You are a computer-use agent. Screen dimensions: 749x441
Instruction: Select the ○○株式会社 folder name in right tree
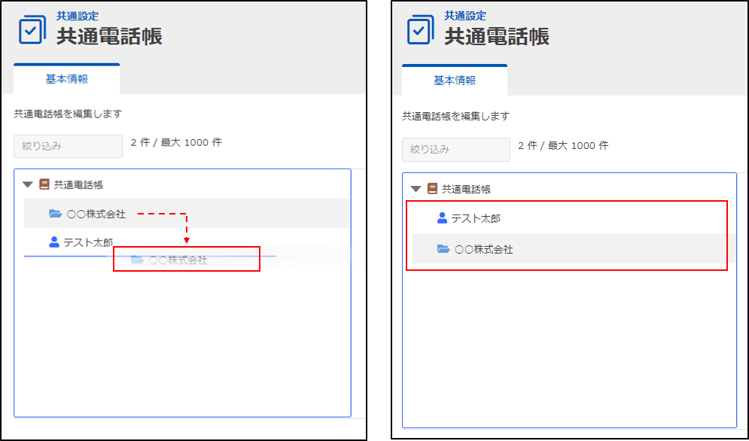pos(484,249)
